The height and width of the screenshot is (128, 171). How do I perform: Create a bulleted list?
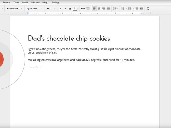(130, 9)
